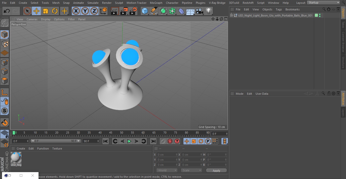Toggle the coordinate system icon

(x=104, y=11)
